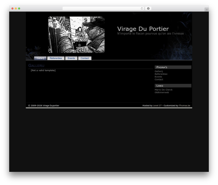Image resolution: width=218 pixels, height=185 pixels.
Task: Click the Gallerij page heading
Action: [36, 66]
